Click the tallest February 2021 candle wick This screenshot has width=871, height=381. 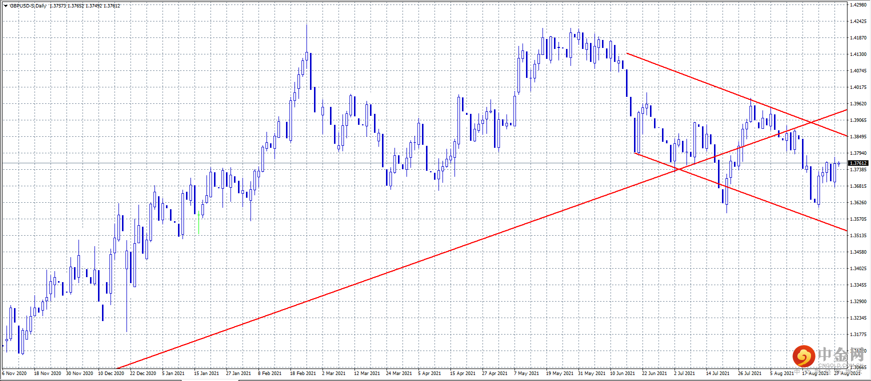(x=306, y=37)
